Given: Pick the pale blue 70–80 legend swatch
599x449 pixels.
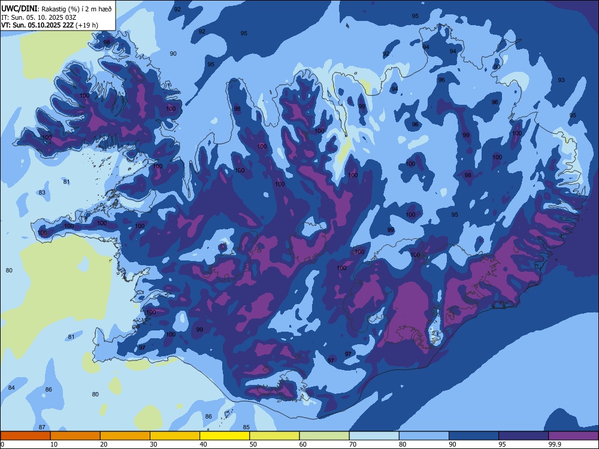Looking at the screenshot, I should click(374, 436).
